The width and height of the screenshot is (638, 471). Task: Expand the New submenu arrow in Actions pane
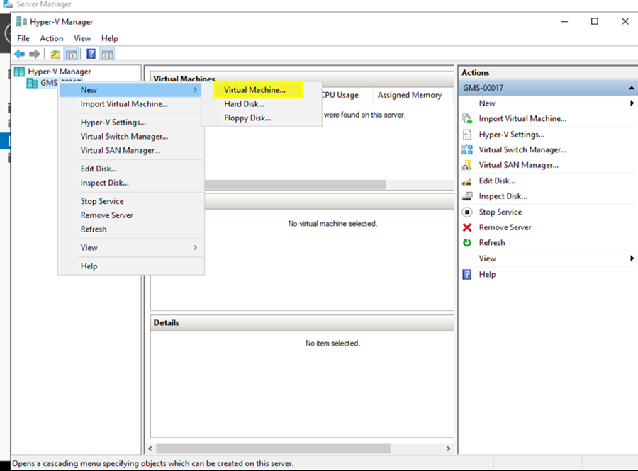point(631,103)
